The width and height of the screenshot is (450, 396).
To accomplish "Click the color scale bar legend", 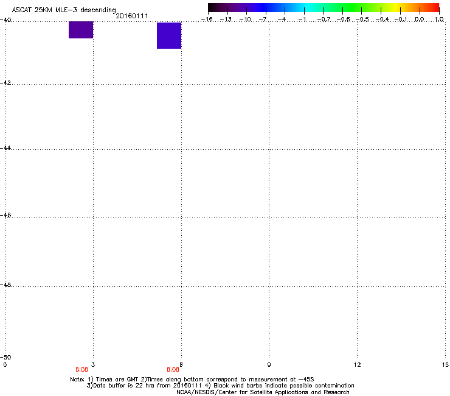I will click(324, 8).
